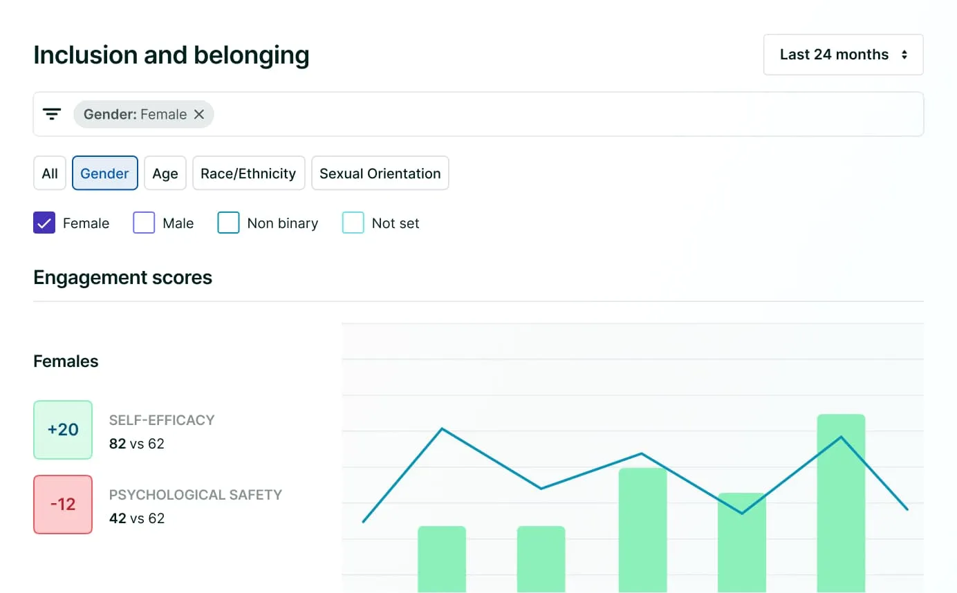Click the filter lines icon

(52, 114)
